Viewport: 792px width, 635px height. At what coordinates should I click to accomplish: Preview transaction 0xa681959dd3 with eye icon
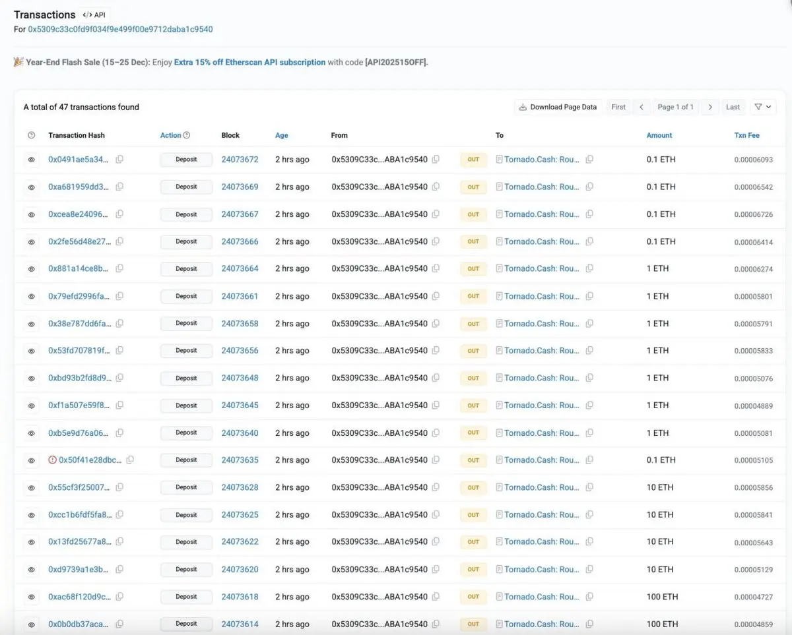click(31, 187)
